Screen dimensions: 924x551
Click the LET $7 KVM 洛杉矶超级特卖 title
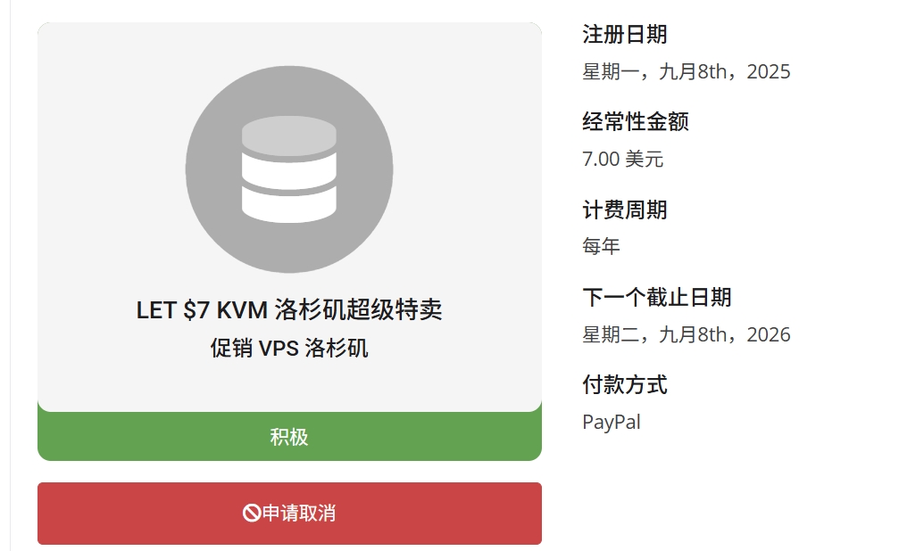coord(289,309)
